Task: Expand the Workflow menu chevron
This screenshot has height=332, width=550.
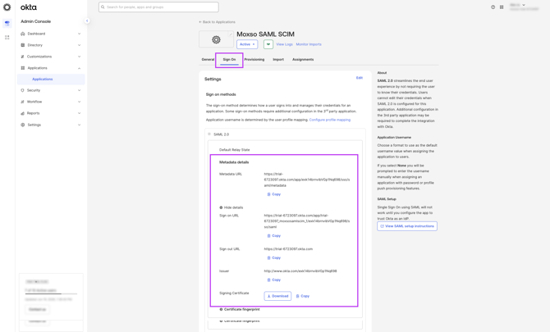Action: click(x=80, y=102)
